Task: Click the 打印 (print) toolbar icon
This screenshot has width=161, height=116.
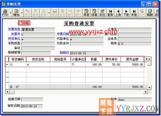Action: (x=5, y=13)
